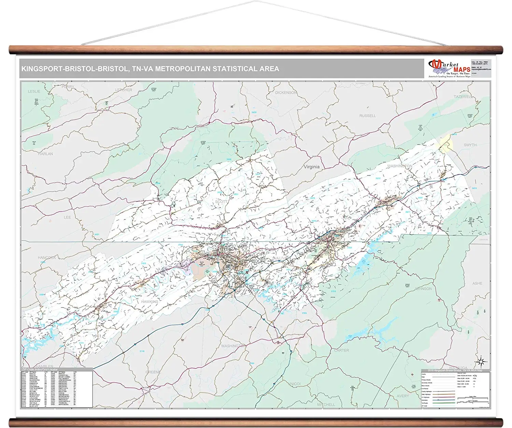Click the RUSSELL county label

[x=368, y=116]
